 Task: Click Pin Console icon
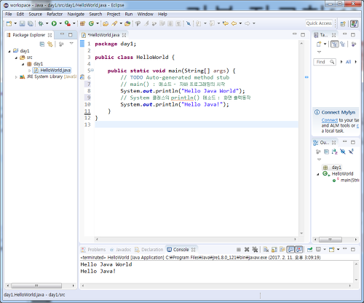pos(310,249)
